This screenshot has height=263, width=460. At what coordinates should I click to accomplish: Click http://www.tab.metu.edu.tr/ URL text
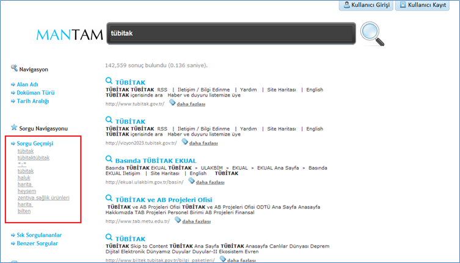pos(137,222)
